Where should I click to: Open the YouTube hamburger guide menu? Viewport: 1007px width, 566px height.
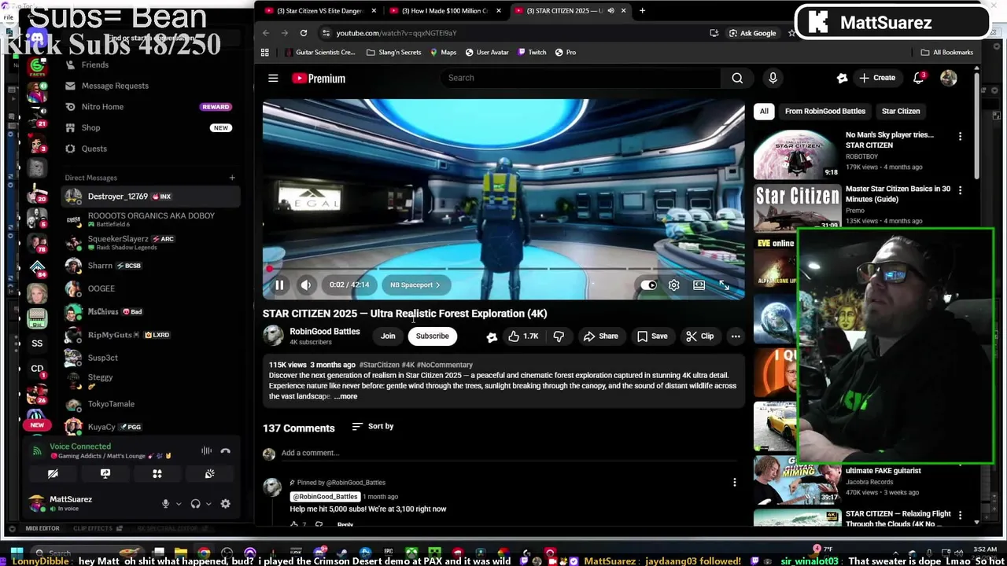click(x=273, y=78)
